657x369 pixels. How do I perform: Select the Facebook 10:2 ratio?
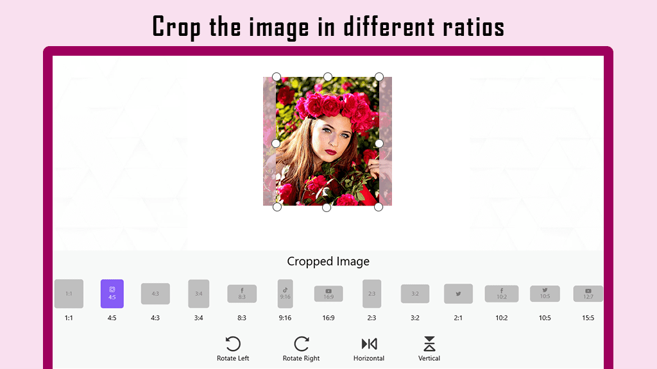coord(502,293)
